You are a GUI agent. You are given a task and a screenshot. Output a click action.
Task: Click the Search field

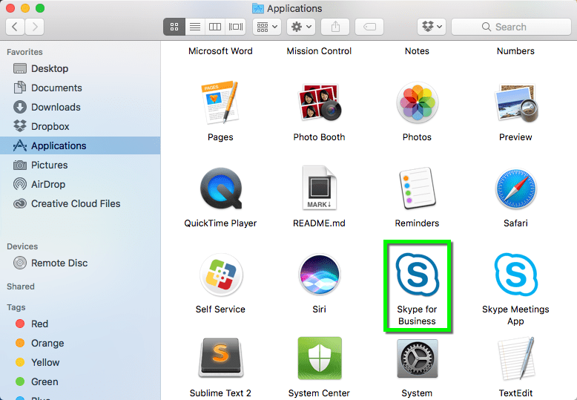511,27
